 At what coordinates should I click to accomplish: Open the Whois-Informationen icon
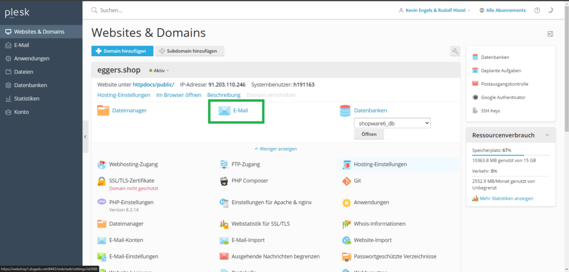346,224
